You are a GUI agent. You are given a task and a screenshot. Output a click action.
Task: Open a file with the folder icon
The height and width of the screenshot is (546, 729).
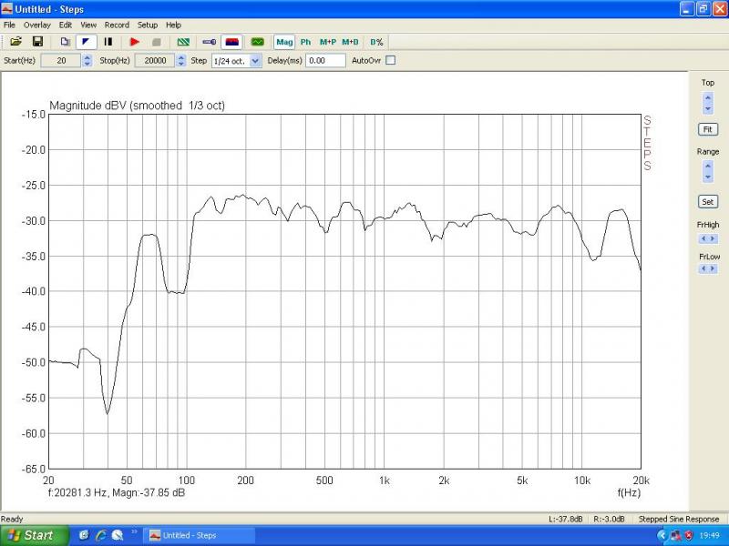point(15,42)
